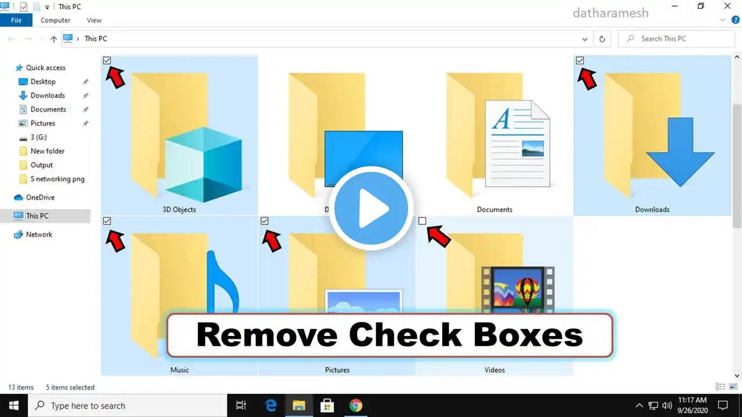Launch Google Chrome from the taskbar
The width and height of the screenshot is (742, 417).
point(356,405)
